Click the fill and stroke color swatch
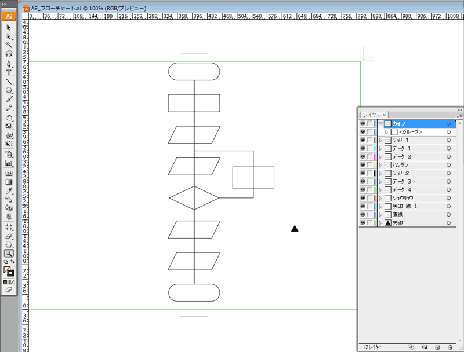Viewport: 464px width, 352px height. coord(9,271)
